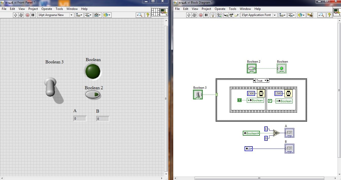The width and height of the screenshot is (341, 180).
Task: Open Project menu in Block Diagram
Action: 206,9
